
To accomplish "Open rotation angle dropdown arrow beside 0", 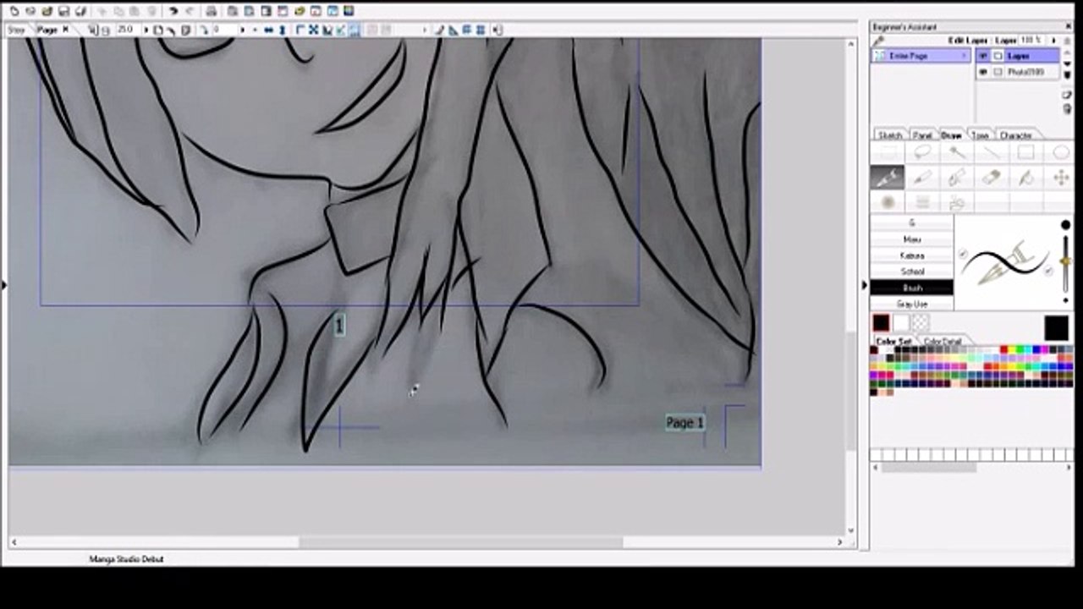I will (242, 30).
